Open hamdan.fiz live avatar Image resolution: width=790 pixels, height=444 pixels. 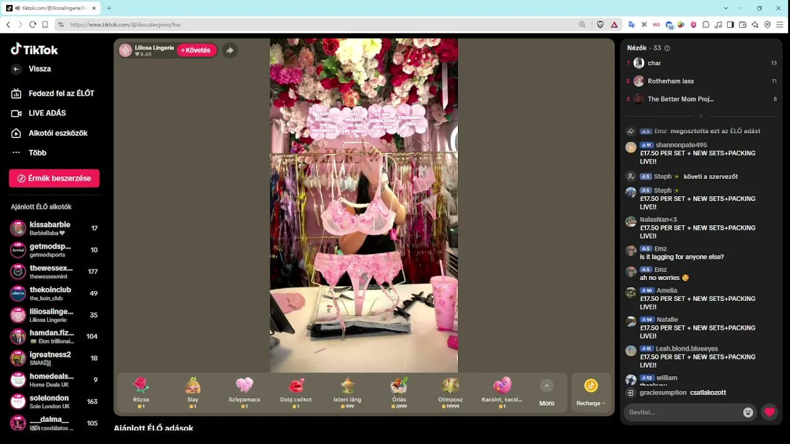18,337
